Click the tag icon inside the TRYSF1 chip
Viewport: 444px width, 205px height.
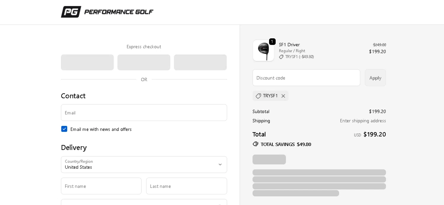(258, 96)
